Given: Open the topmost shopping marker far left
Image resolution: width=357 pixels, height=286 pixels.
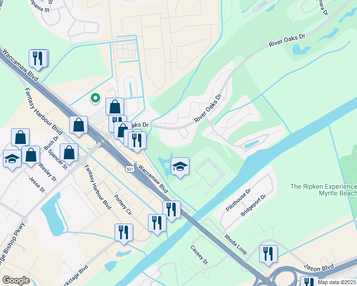Looking at the screenshot, I should coord(20,139).
